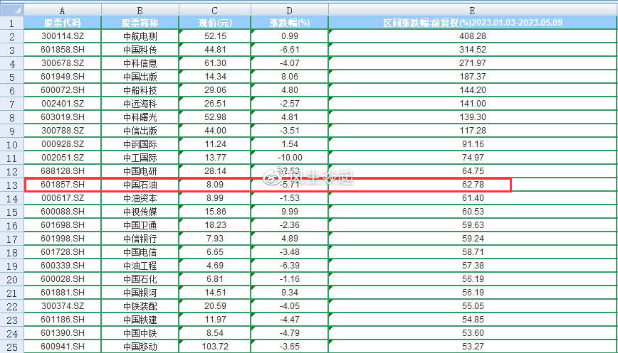
Task: Select cell 中国电信
Action: [x=140, y=252]
